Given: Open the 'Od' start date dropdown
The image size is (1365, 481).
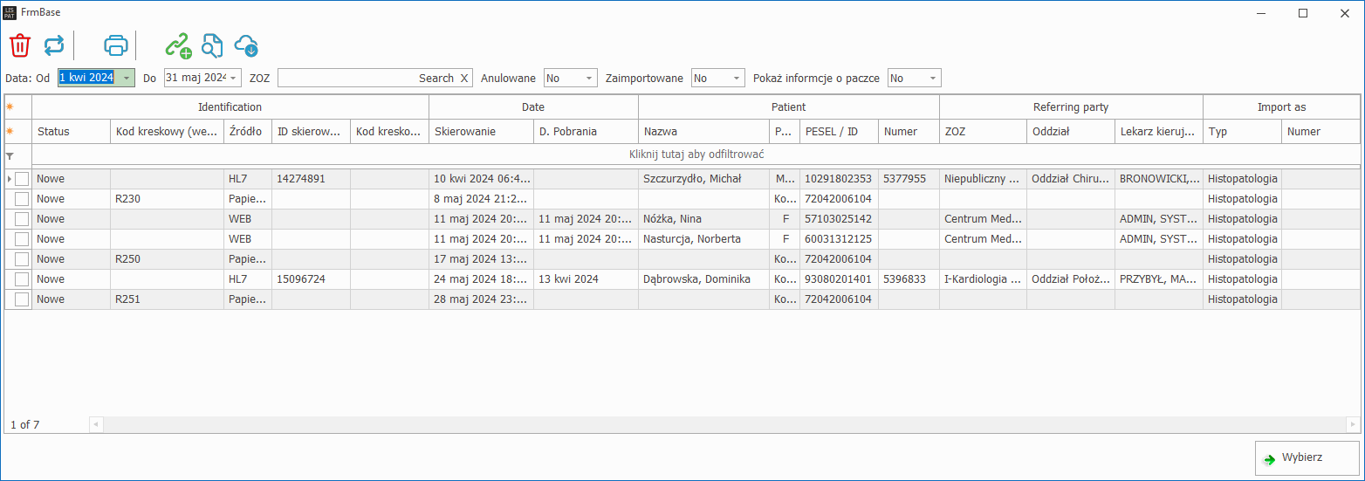Looking at the screenshot, I should (x=127, y=79).
